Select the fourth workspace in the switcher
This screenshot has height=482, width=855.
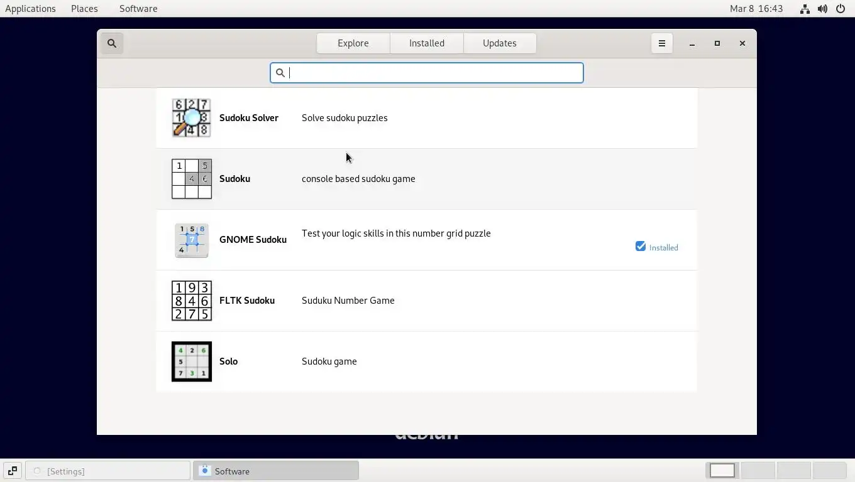tap(830, 470)
